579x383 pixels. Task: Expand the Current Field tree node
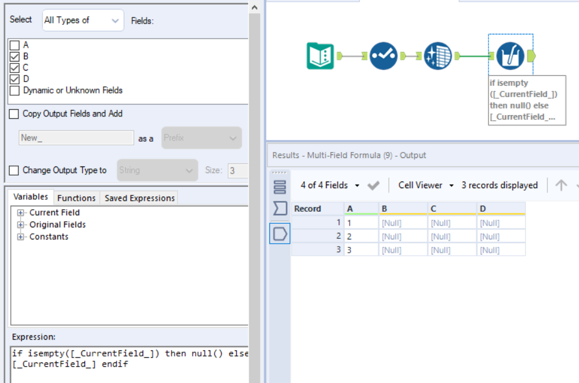click(x=21, y=213)
